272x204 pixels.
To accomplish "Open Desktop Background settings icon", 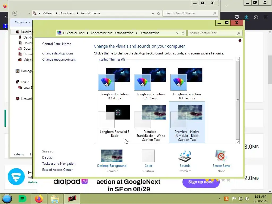I will pos(112,156).
